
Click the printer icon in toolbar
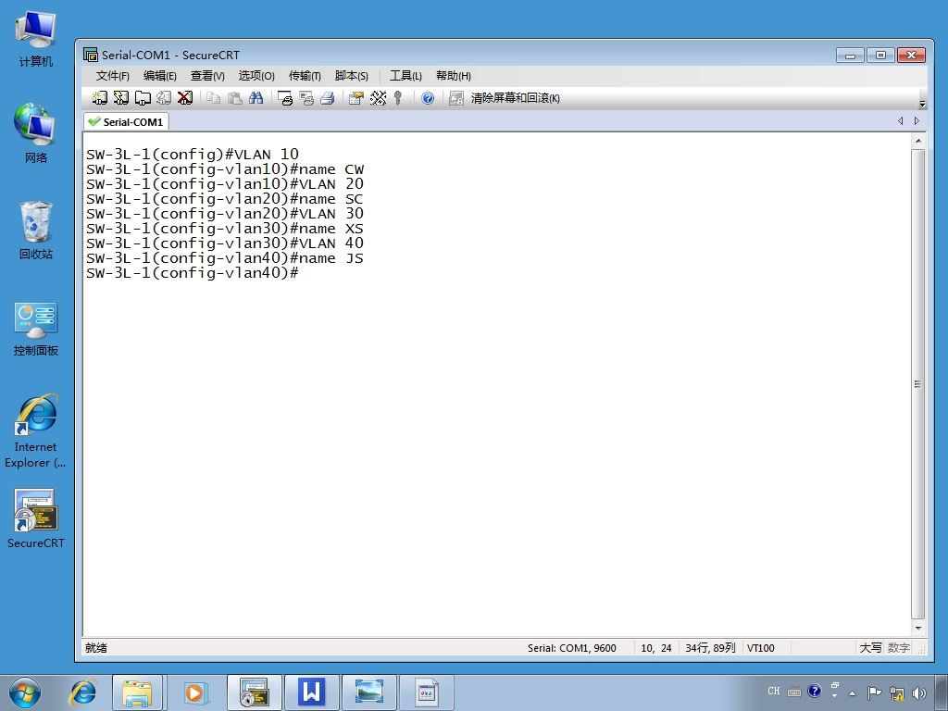[328, 98]
